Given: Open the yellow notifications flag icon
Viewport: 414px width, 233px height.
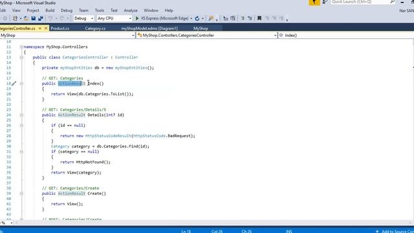Looking at the screenshot, I should (314, 2).
